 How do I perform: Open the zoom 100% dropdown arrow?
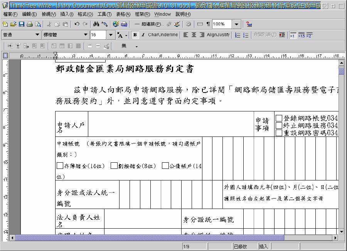coord(237,24)
